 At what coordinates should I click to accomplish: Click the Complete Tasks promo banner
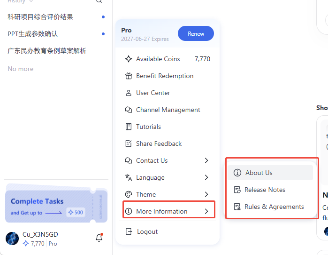[56, 203]
